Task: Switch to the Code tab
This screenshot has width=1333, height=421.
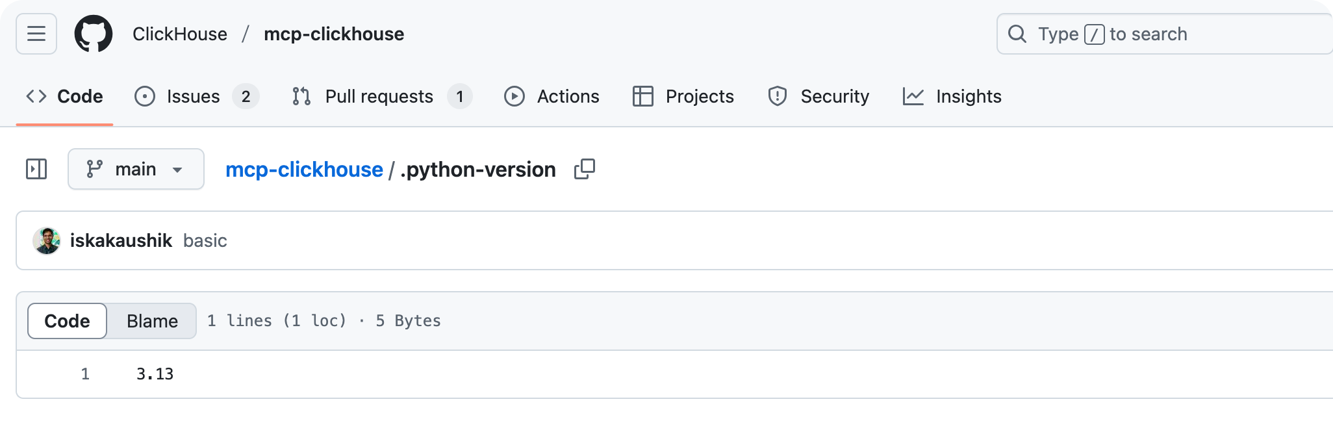Action: point(65,96)
